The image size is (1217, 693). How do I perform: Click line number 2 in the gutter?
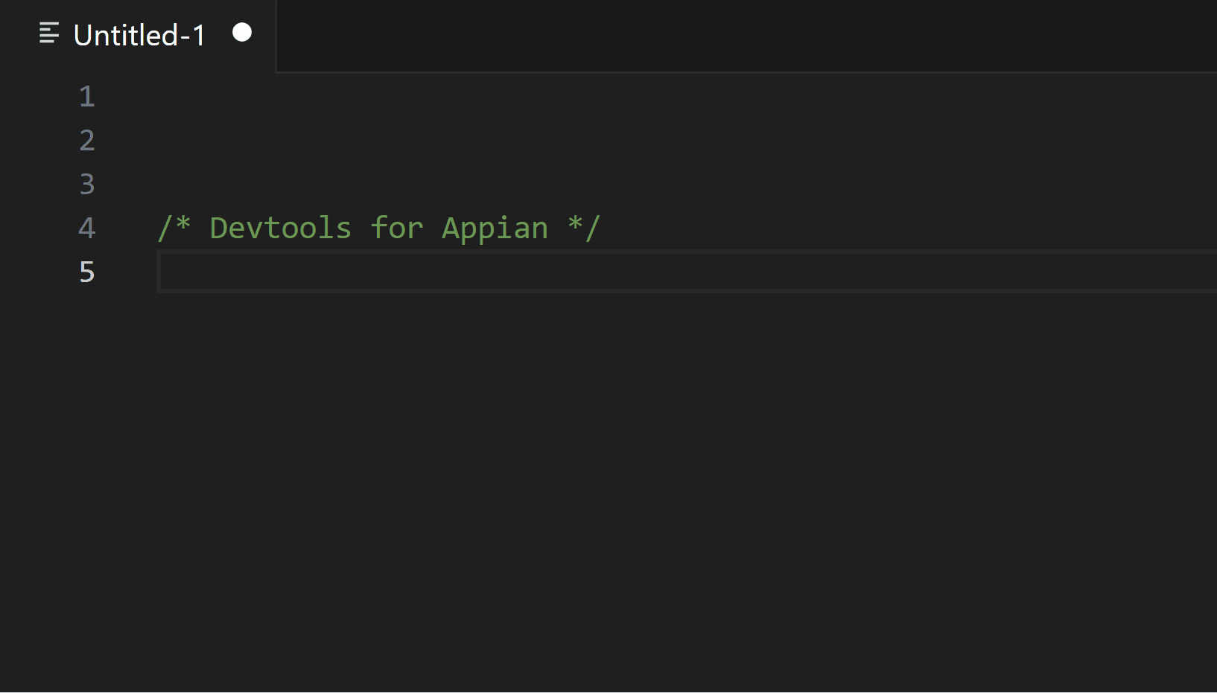86,140
